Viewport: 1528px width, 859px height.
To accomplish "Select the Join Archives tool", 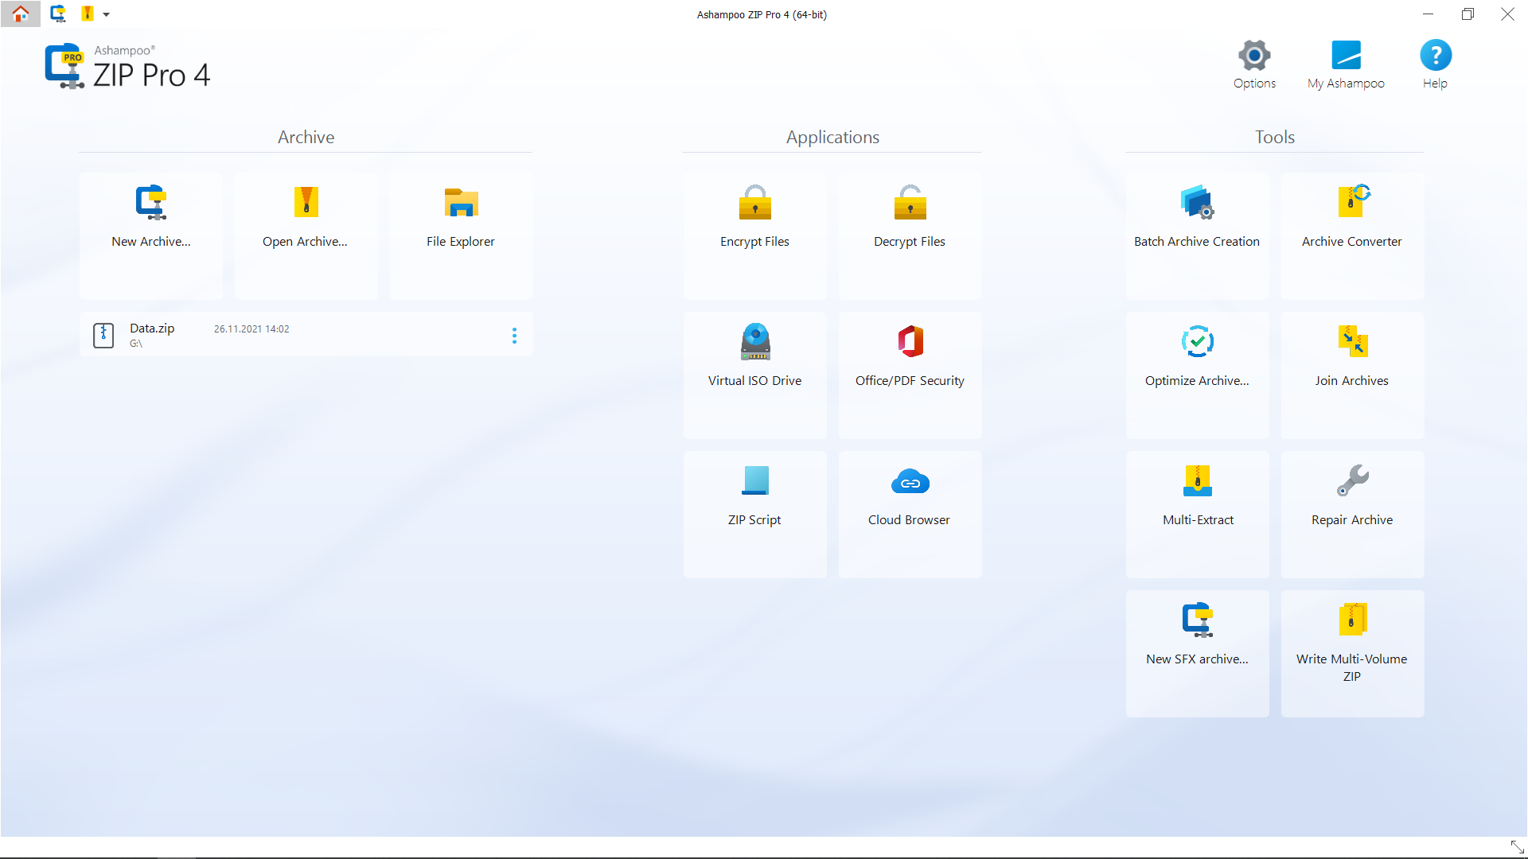I will click(1351, 354).
